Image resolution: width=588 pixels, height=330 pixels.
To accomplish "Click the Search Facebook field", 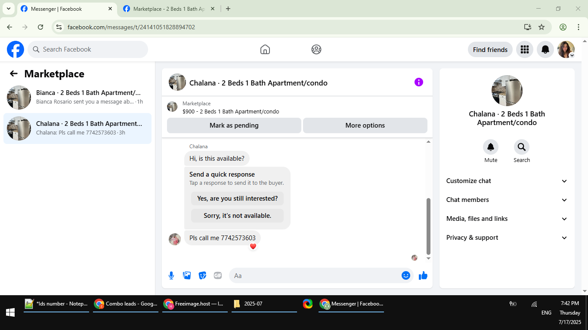I will click(x=88, y=49).
